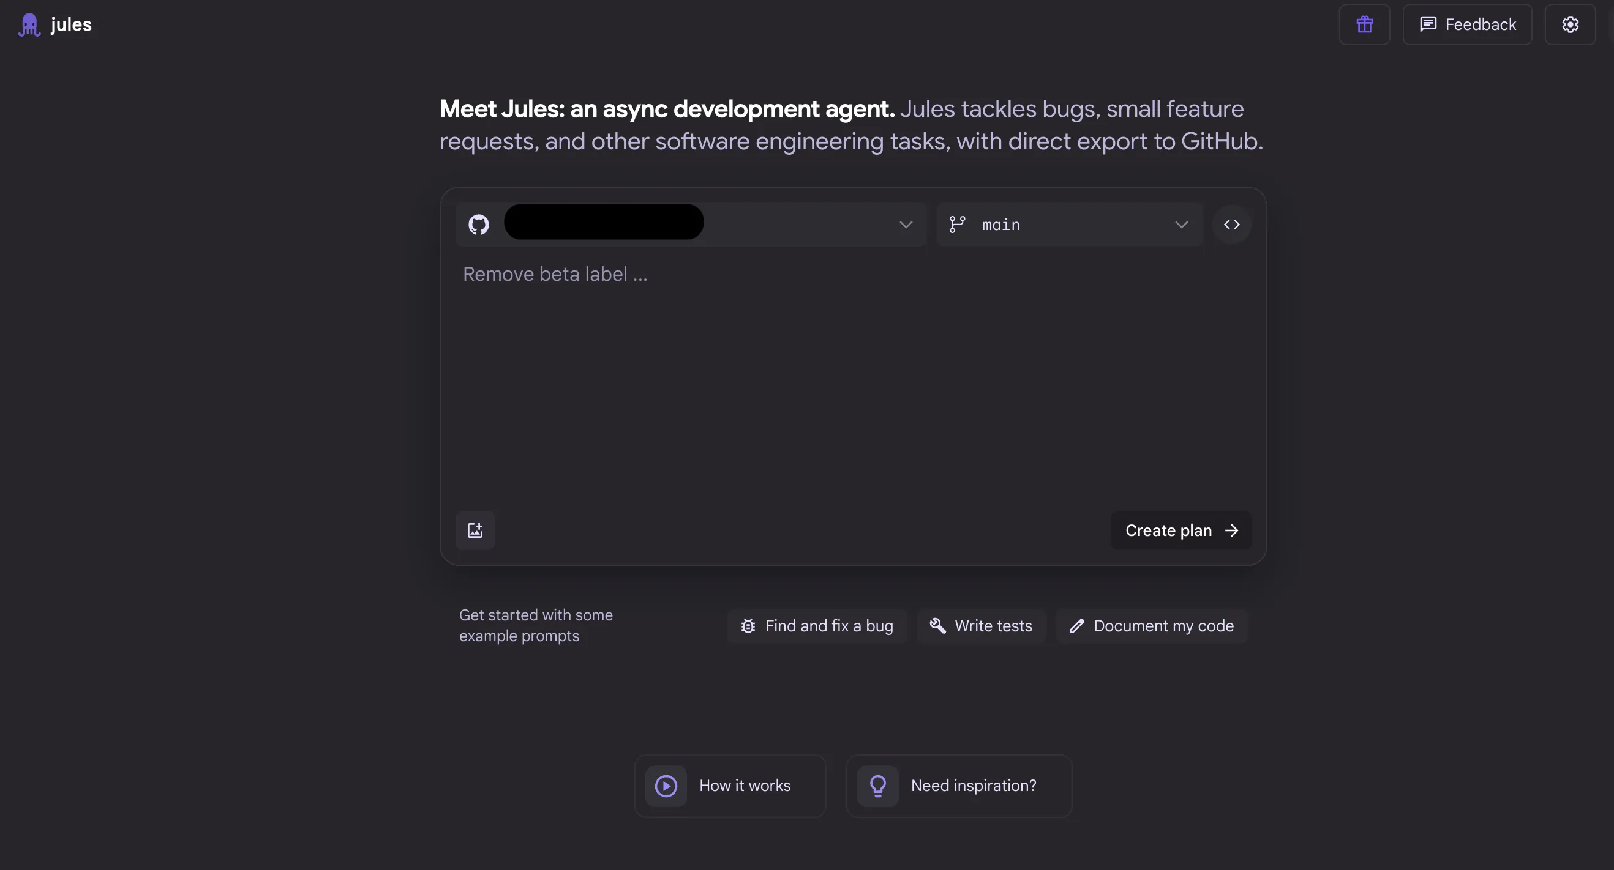This screenshot has height=870, width=1614.
Task: Click the How it works play icon
Action: 666,786
